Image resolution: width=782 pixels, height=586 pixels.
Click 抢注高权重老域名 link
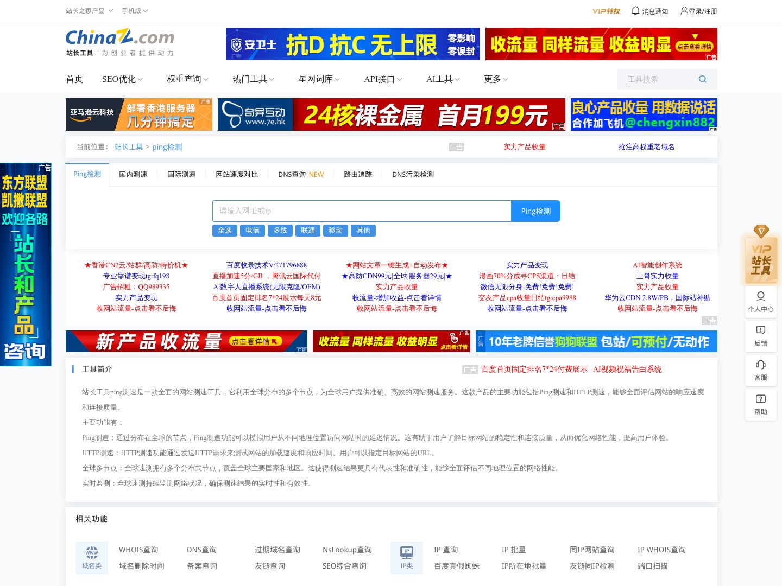(x=646, y=147)
